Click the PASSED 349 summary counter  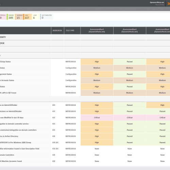[x=11, y=17]
